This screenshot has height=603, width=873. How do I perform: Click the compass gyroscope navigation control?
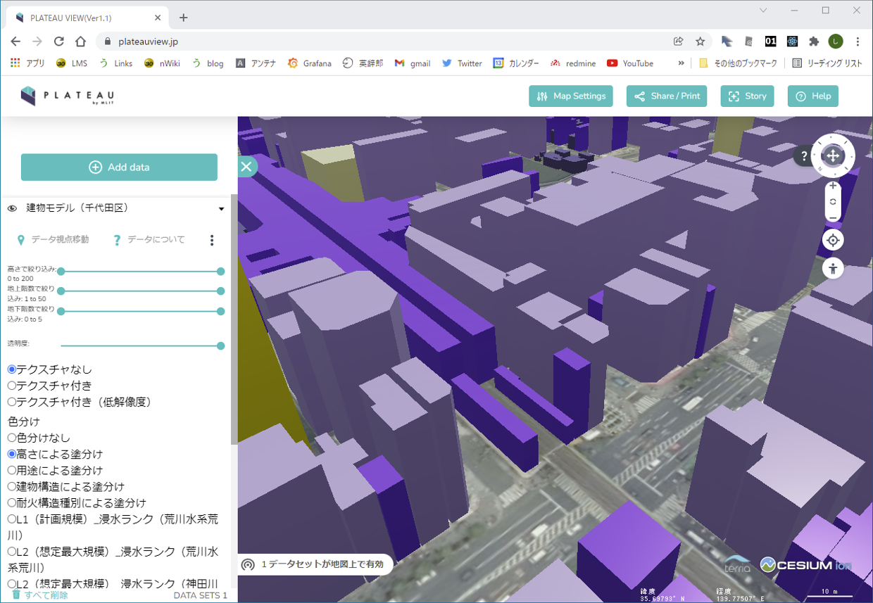coord(833,155)
